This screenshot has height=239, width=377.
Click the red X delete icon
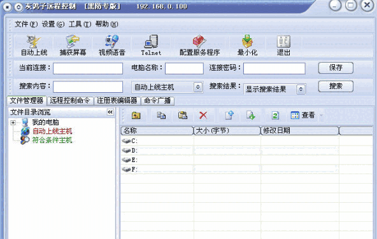click(203, 116)
